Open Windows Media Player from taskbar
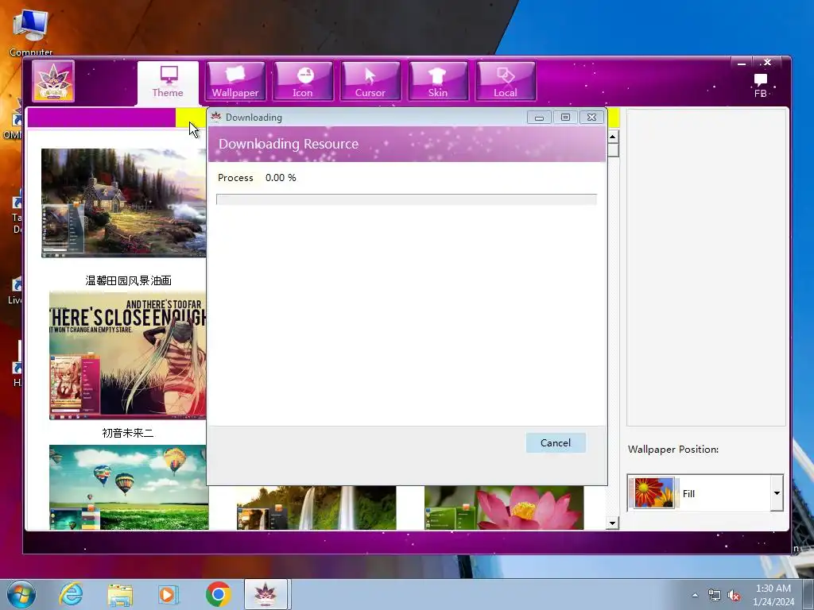The width and height of the screenshot is (814, 610). 169,594
